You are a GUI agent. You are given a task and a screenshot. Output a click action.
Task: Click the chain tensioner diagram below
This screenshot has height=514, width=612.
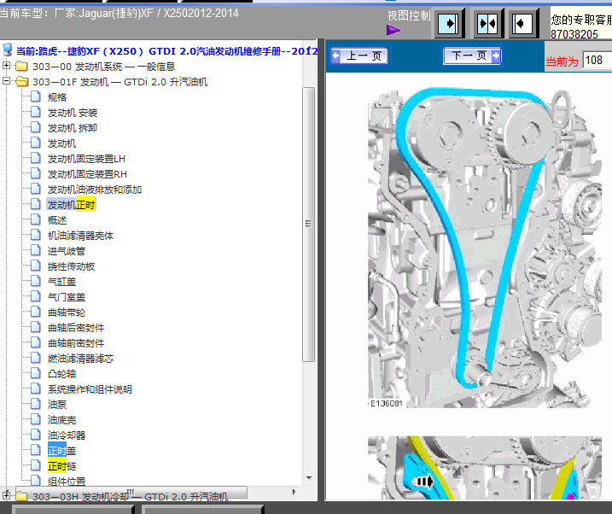tap(484, 468)
